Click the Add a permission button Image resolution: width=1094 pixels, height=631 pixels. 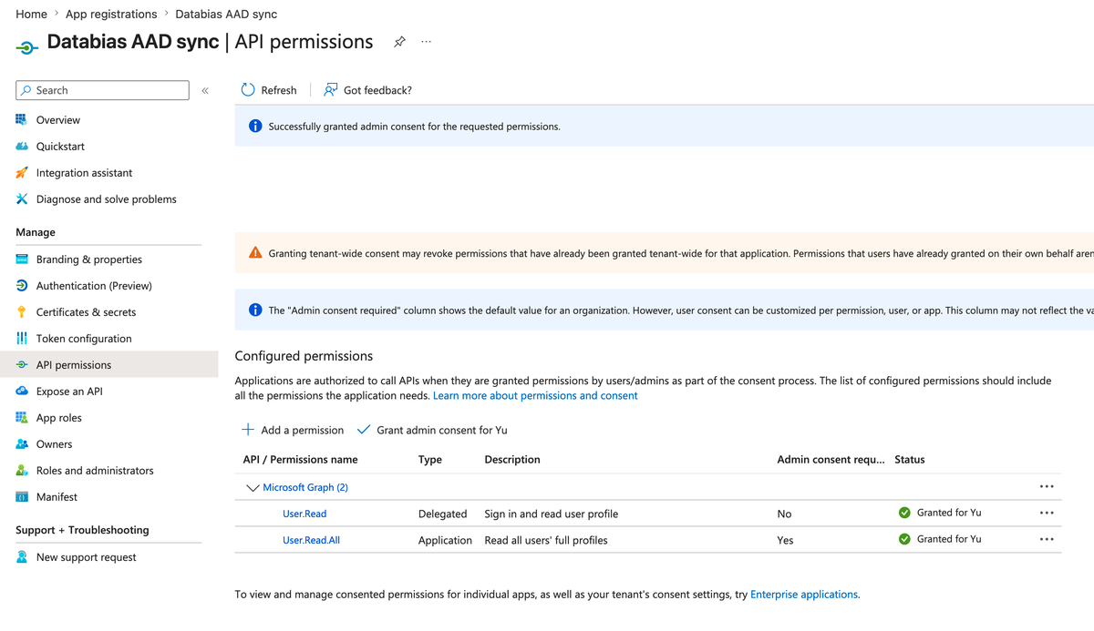coord(293,430)
